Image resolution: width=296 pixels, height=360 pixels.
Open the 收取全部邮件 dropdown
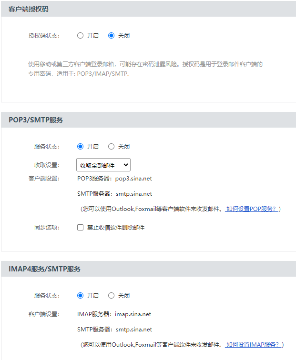tap(103, 165)
